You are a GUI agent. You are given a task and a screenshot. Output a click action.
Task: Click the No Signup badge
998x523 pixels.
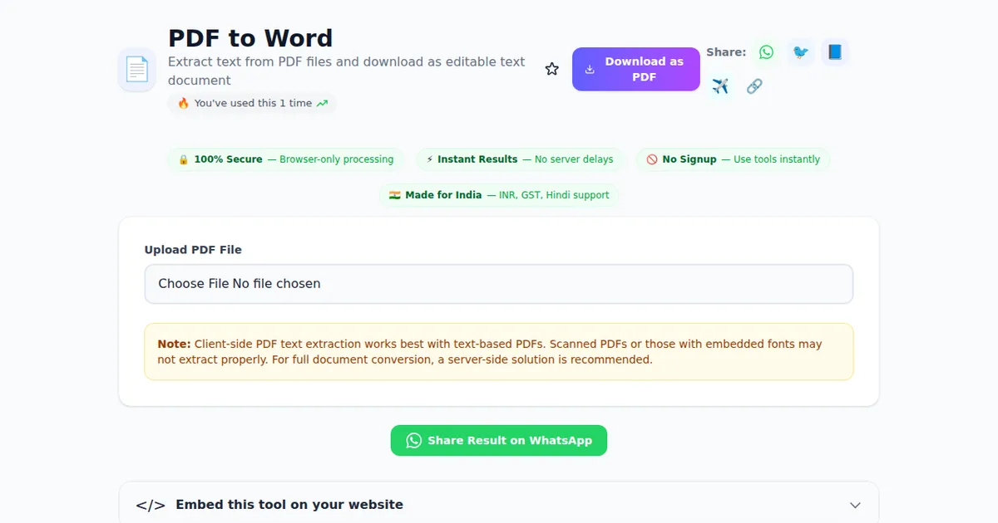[733, 159]
